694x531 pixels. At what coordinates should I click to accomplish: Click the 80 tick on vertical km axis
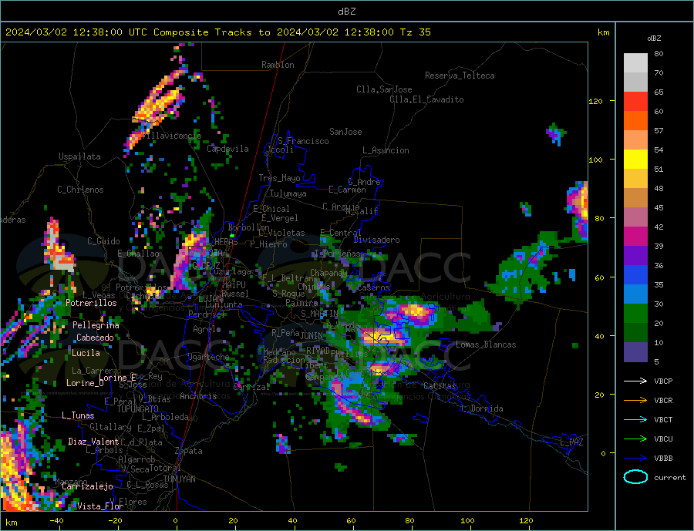click(599, 218)
